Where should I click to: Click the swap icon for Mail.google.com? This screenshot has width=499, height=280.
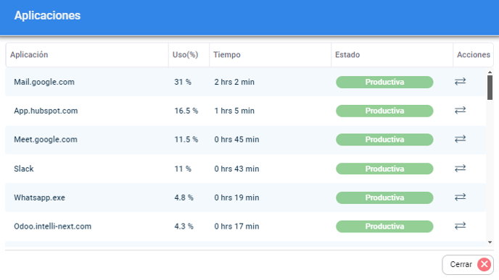[460, 82]
